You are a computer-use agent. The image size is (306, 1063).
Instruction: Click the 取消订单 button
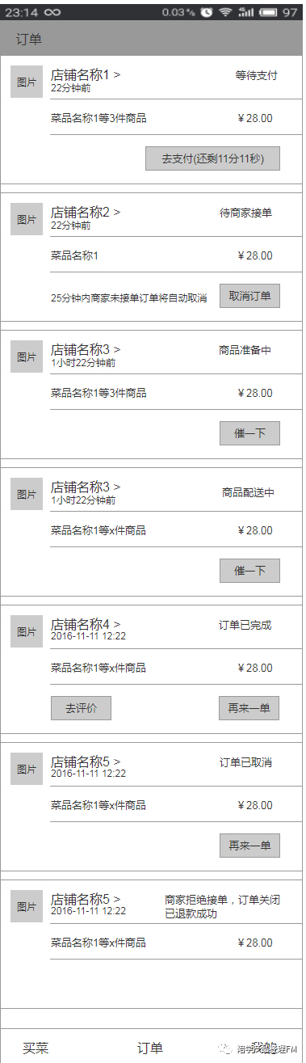[x=249, y=296]
